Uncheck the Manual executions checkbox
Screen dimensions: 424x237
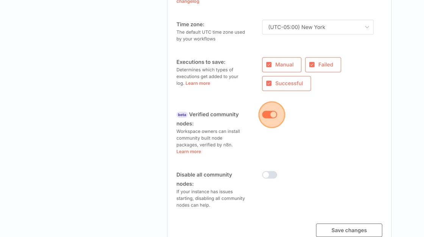tap(269, 65)
